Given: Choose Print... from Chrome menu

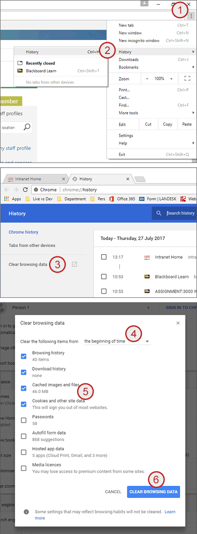Looking at the screenshot, I should click(152, 90).
